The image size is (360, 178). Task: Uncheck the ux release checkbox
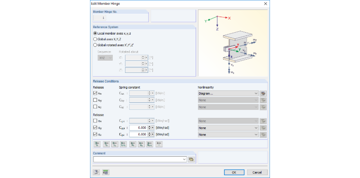[95, 93]
